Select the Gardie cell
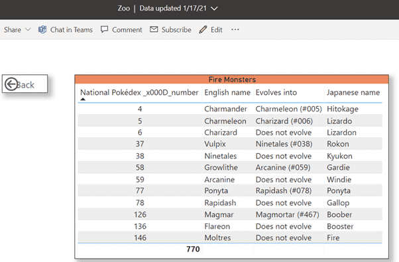 click(338, 167)
